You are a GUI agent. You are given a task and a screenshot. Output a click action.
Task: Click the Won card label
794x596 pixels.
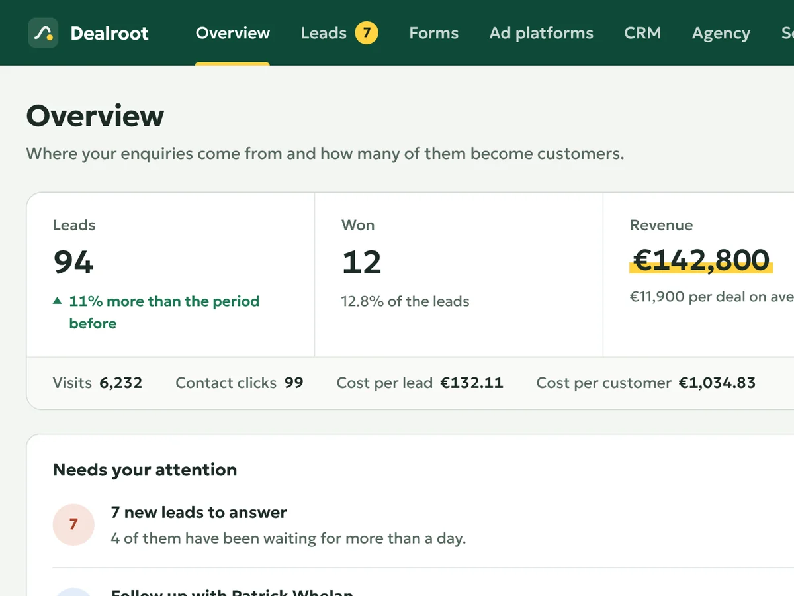[x=358, y=225]
